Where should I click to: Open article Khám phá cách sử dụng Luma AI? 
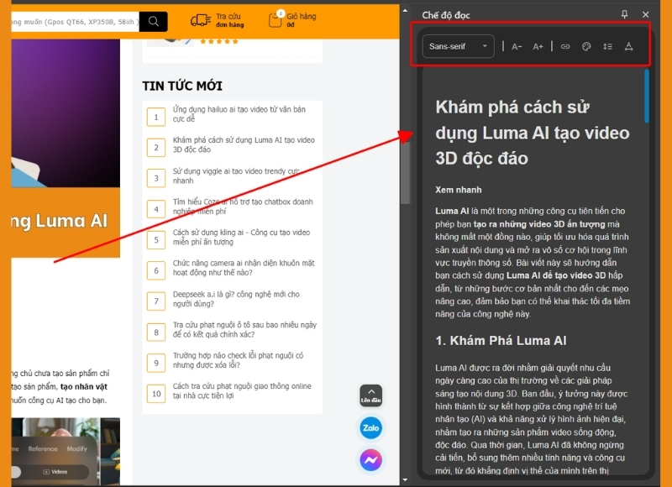point(244,144)
